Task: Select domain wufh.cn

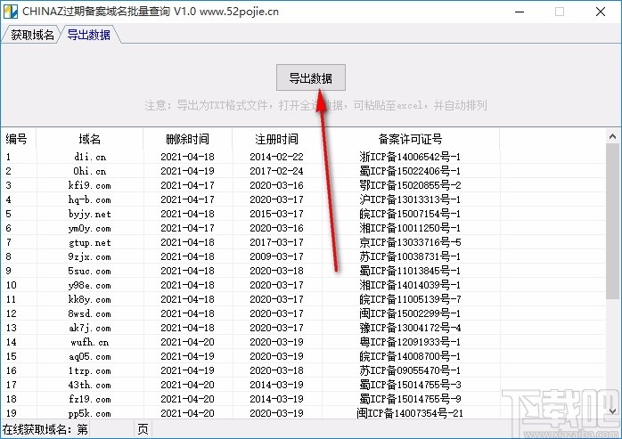Action: [x=90, y=342]
